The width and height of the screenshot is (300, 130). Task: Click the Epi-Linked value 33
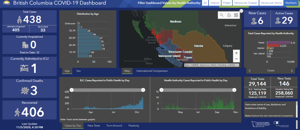43,30
